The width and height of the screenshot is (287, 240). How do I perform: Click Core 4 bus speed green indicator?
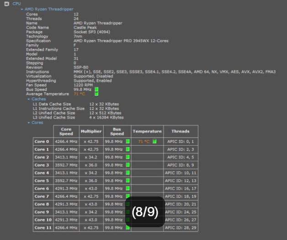pos(128,173)
